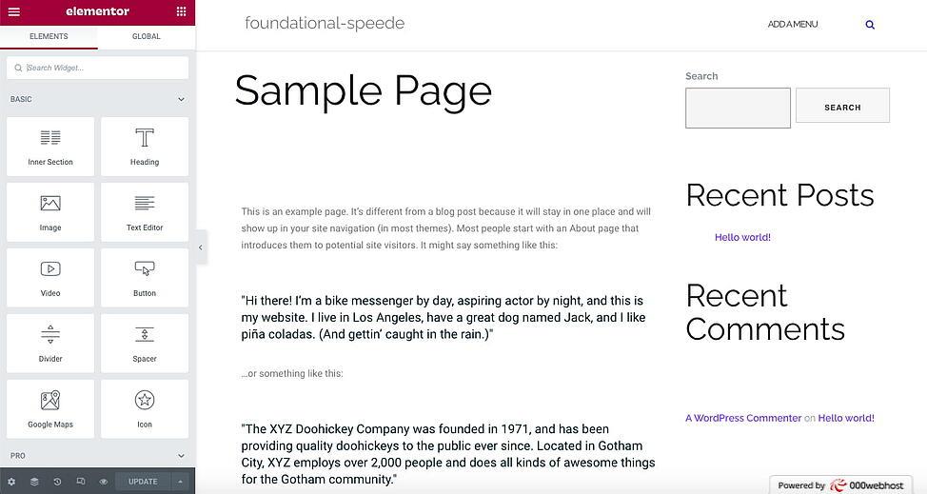Expand the Pro widgets section
This screenshot has height=494, width=927.
coord(181,456)
